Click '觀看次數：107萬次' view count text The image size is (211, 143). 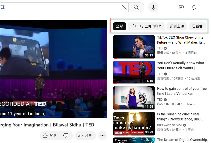point(170,79)
